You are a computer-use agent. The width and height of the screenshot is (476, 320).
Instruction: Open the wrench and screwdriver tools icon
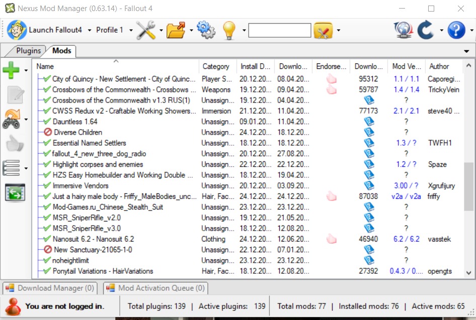click(x=146, y=30)
